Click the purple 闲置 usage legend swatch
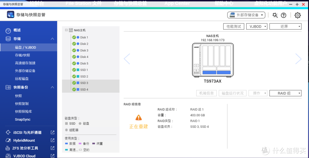This screenshot has height=158, width=309. pos(93,144)
